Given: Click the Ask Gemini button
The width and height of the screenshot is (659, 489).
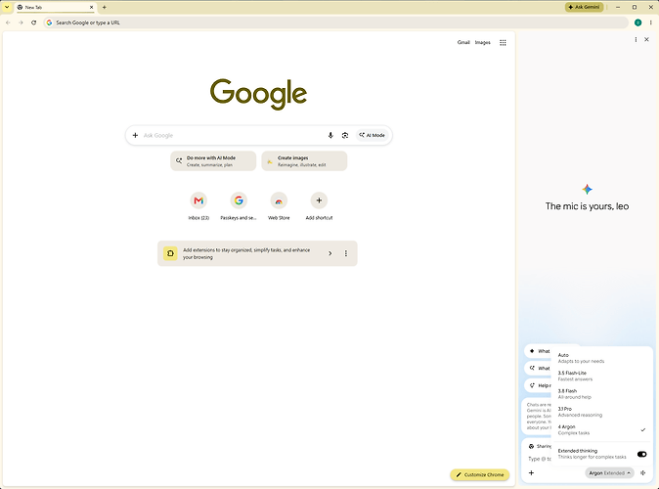Looking at the screenshot, I should tap(584, 7).
